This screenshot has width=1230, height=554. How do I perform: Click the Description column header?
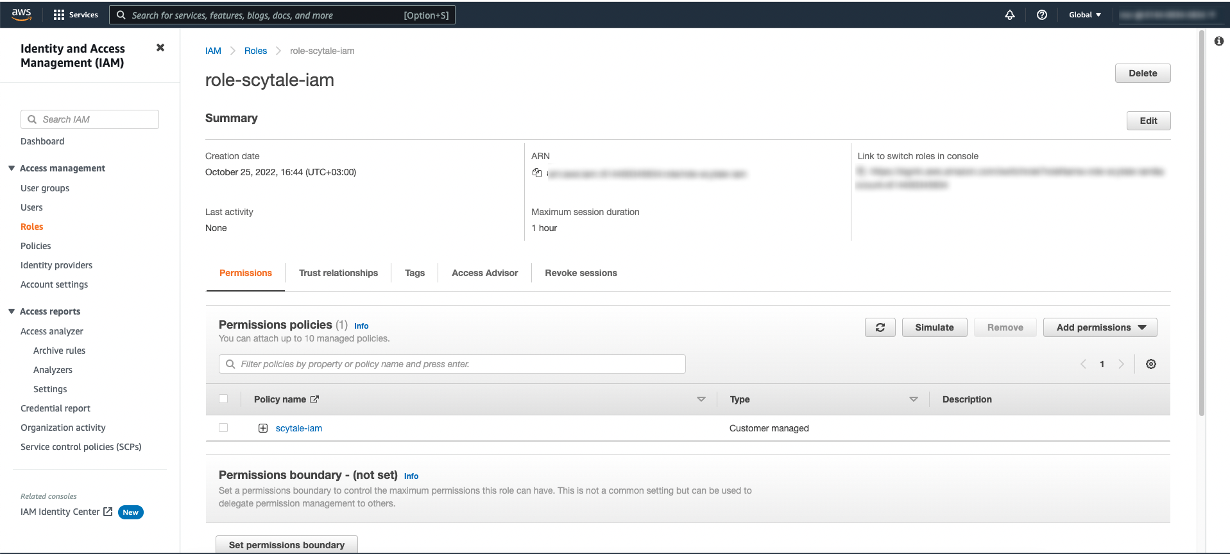967,399
